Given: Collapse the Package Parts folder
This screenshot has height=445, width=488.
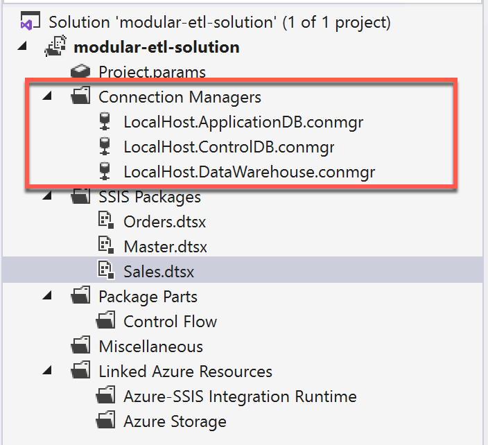Looking at the screenshot, I should point(47,297).
